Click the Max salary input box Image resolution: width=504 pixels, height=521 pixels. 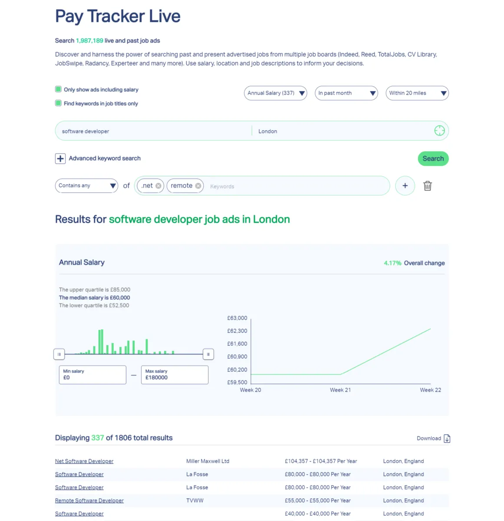[x=175, y=375]
